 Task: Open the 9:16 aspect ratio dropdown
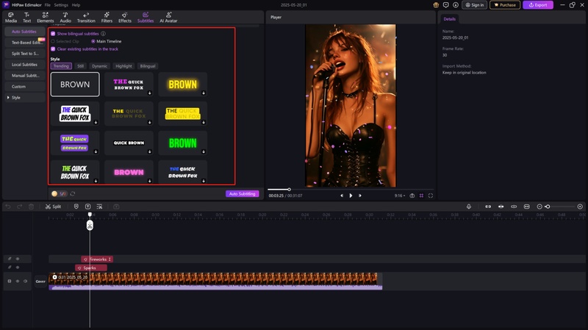click(399, 196)
